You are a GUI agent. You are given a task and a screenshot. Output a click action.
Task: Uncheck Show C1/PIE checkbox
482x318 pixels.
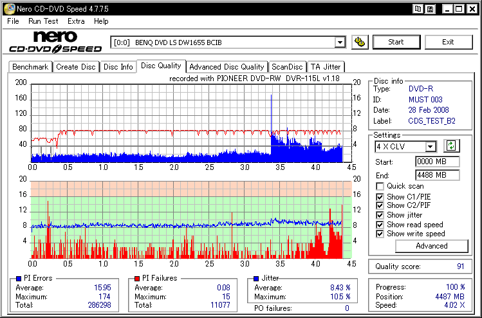pos(380,197)
